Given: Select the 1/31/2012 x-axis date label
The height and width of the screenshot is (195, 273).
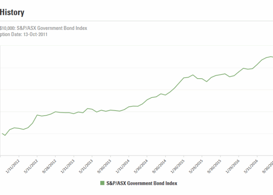Looking at the screenshot, I should [13, 165].
